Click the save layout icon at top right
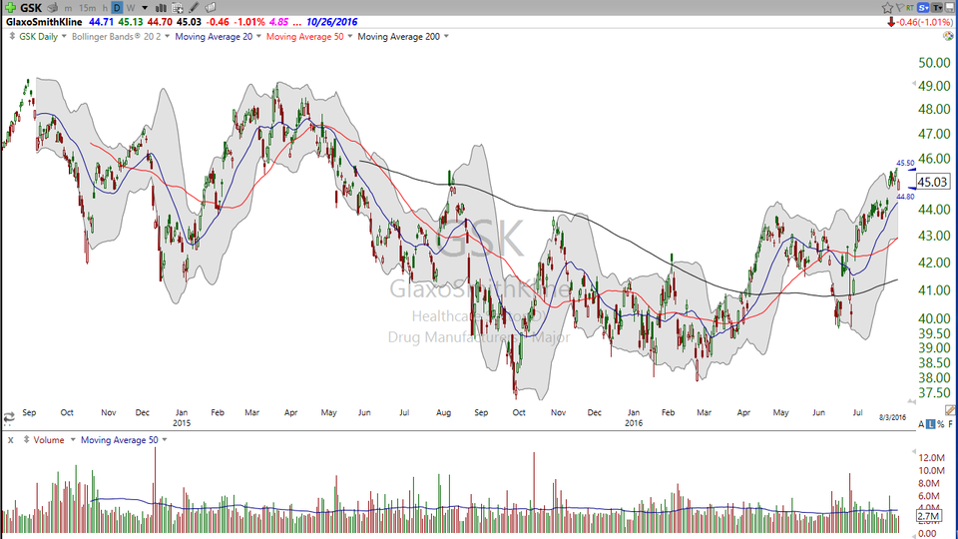Viewport: 958px width, 539px height. click(949, 8)
